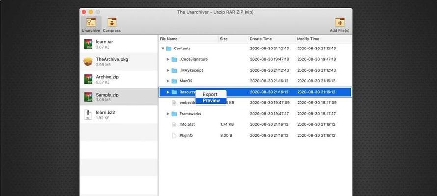Select the Sample.zip file icon
Image resolution: width=437 pixels, height=196 pixels.
click(x=88, y=97)
